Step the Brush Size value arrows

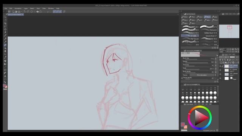(214, 59)
